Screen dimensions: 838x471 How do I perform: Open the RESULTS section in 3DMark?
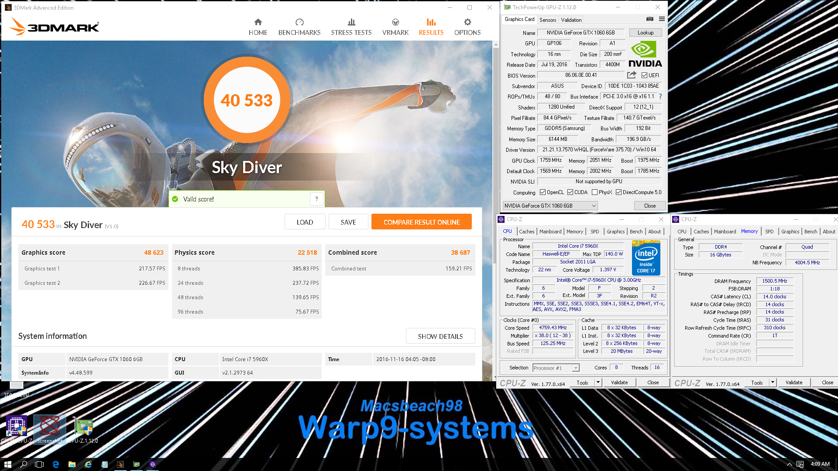[x=431, y=27]
